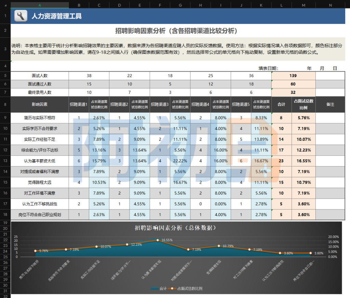Click the 10.79% data label on chart
Image resolution: width=350 pixels, height=298 pixels.
point(228,246)
